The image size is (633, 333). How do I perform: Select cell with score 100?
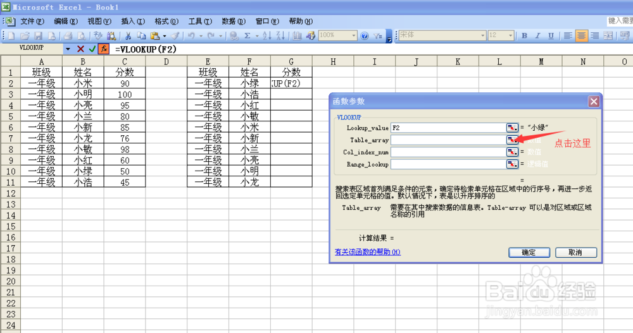(125, 94)
